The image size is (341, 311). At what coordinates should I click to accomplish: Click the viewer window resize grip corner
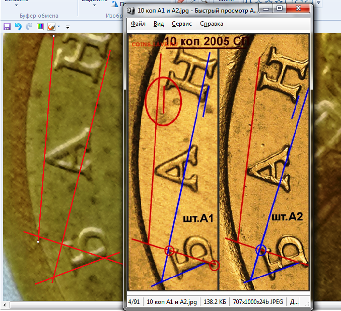[308, 305]
